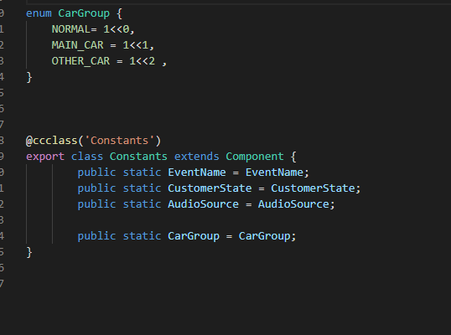Click the 1<<2 value expression
The height and width of the screenshot is (335, 451).
(142, 61)
